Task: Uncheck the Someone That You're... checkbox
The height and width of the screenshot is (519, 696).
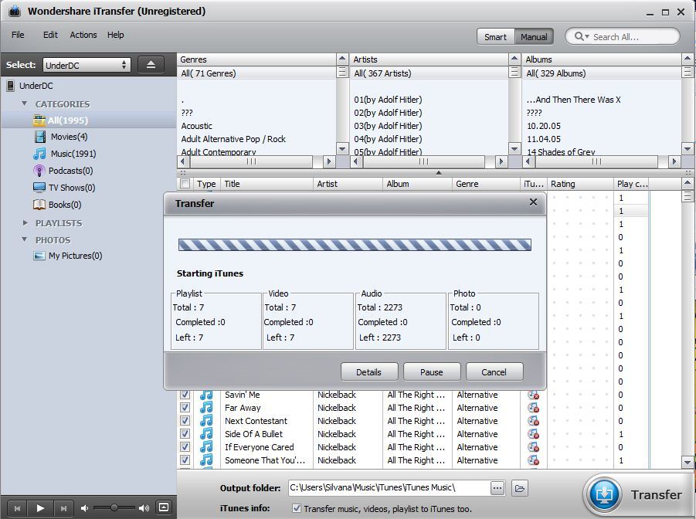Action: click(x=185, y=460)
